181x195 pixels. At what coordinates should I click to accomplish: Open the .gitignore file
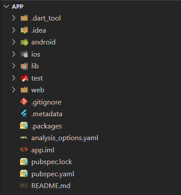46,102
